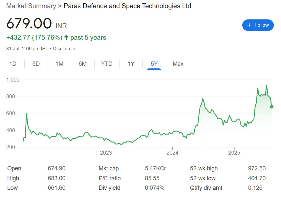Select the 1D time range tab

point(13,64)
